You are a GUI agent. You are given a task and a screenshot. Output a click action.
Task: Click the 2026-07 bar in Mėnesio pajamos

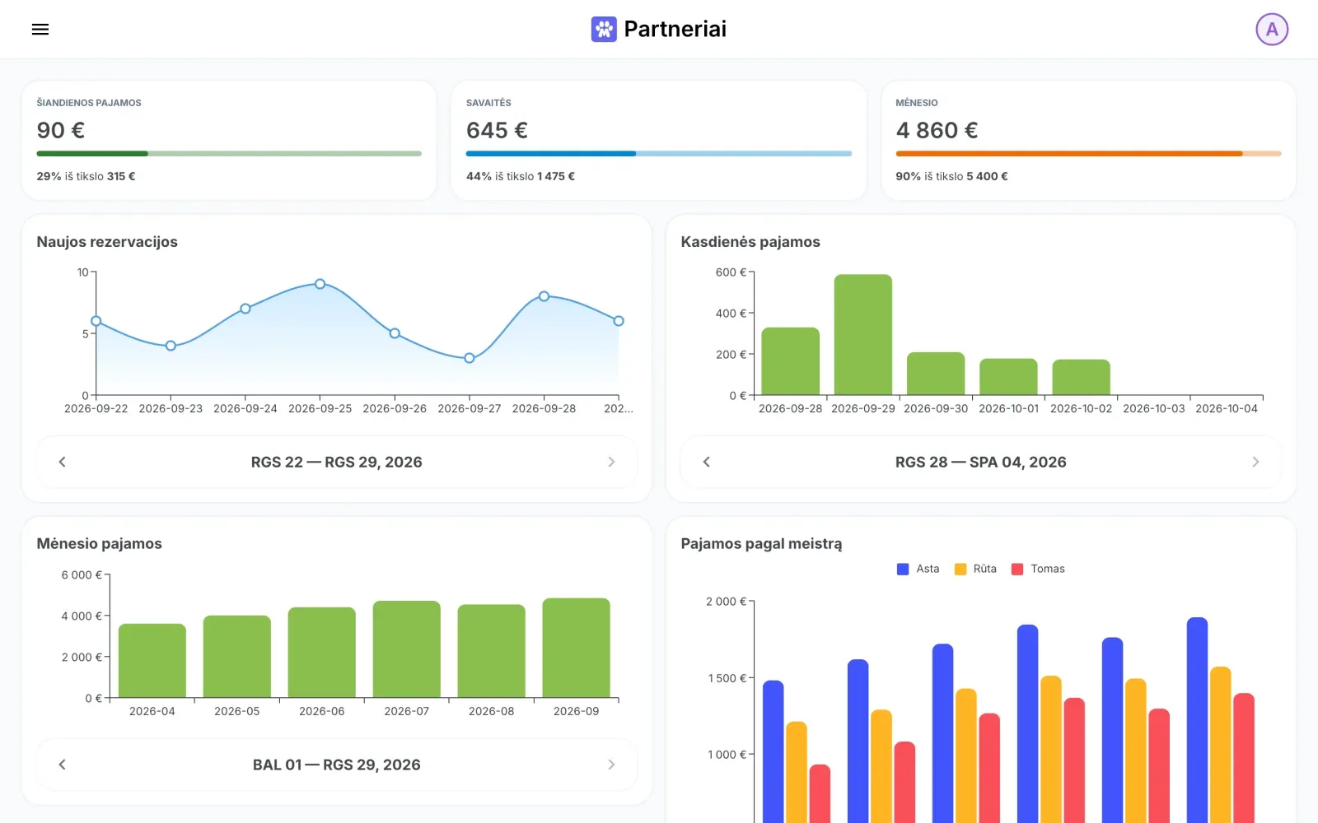(407, 649)
